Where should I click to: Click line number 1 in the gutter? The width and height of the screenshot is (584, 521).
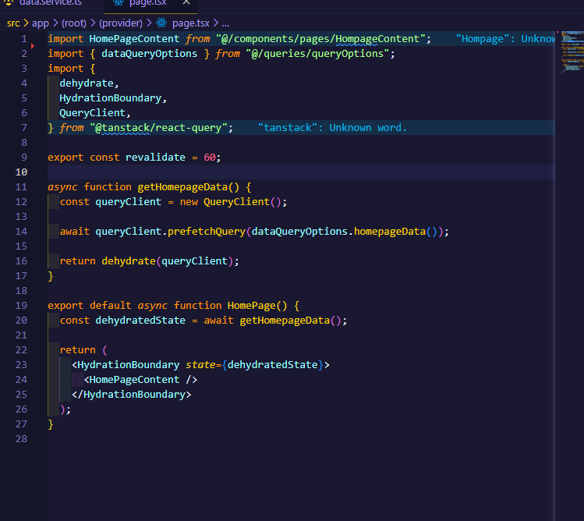pyautogui.click(x=24, y=39)
